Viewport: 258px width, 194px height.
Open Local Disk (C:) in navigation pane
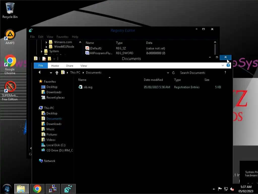tap(56, 145)
